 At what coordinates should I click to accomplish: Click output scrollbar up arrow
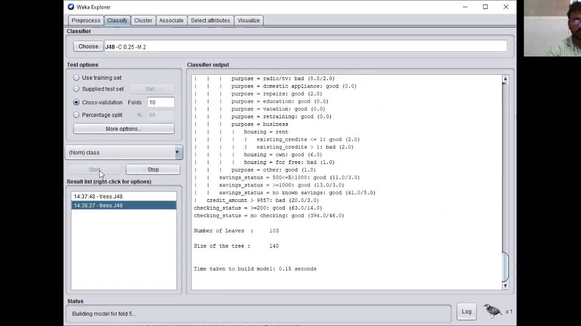[505, 79]
